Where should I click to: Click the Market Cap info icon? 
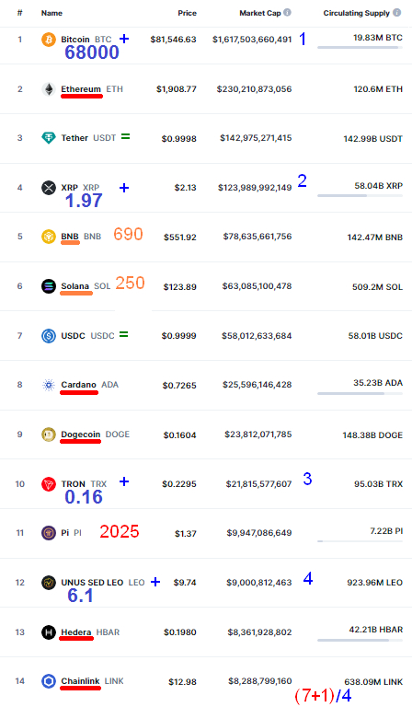pos(287,13)
